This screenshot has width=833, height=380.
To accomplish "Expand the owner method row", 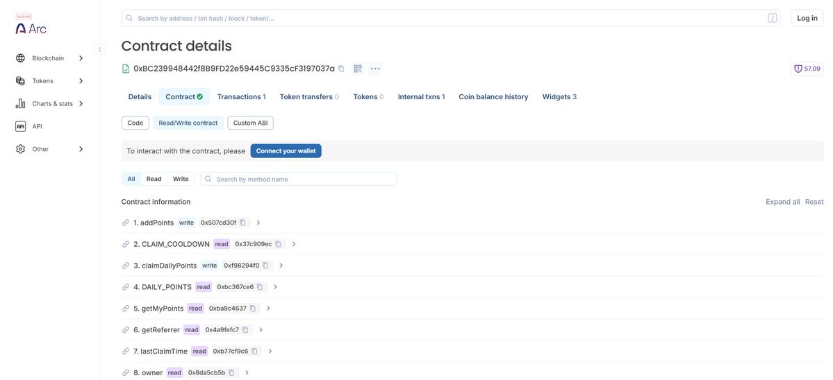I will click(247, 372).
